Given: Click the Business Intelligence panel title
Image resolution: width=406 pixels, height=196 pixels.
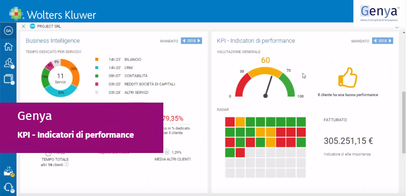Looking at the screenshot, I should click(53, 41).
